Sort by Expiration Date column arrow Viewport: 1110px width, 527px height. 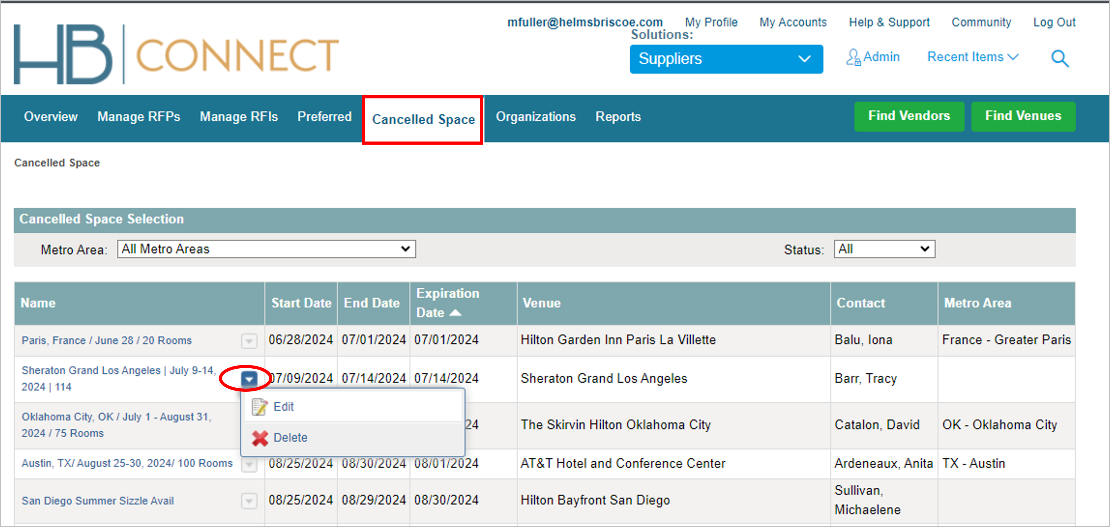coord(456,313)
